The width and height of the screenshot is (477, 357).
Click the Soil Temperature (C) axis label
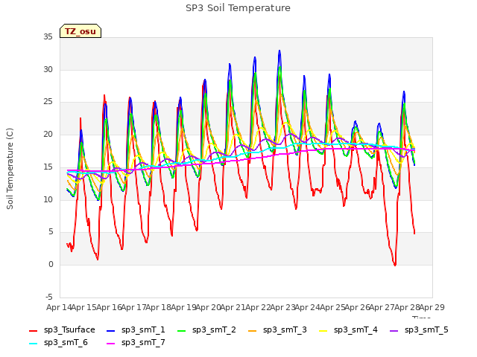10,169
